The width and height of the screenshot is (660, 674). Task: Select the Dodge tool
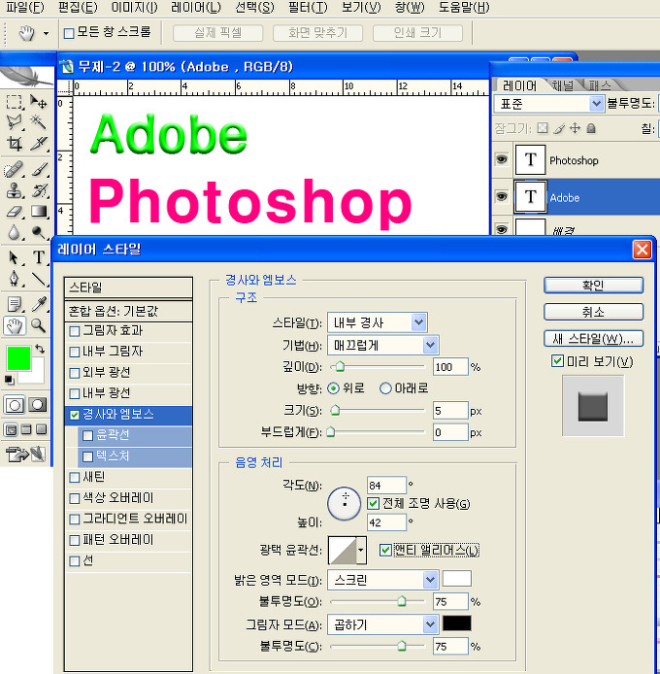(x=39, y=232)
